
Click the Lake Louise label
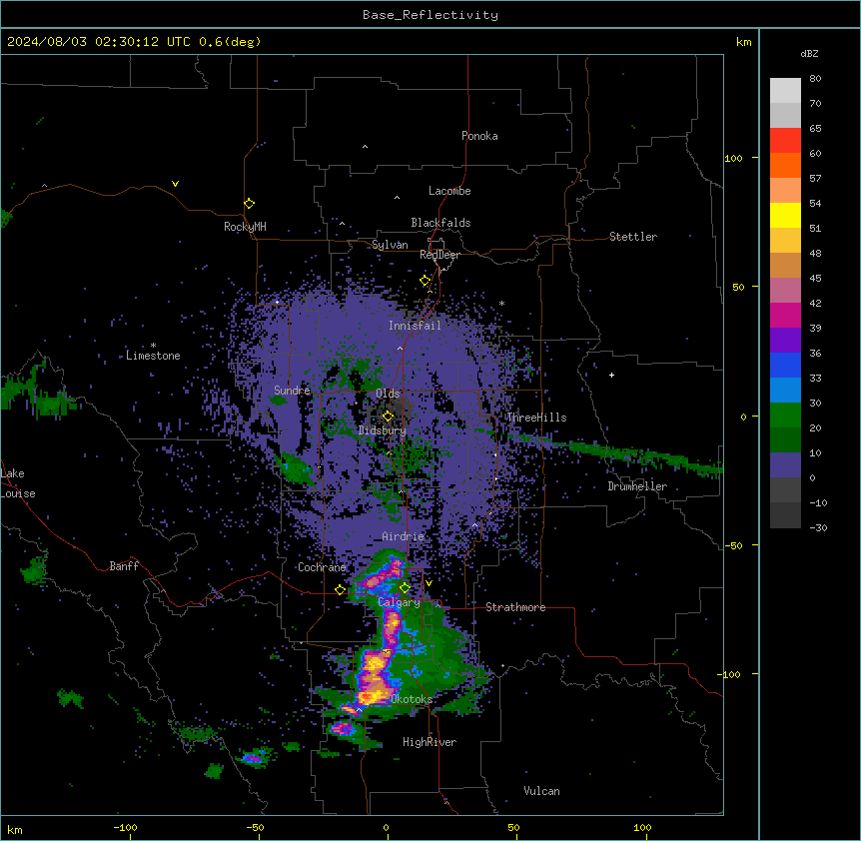[18, 483]
